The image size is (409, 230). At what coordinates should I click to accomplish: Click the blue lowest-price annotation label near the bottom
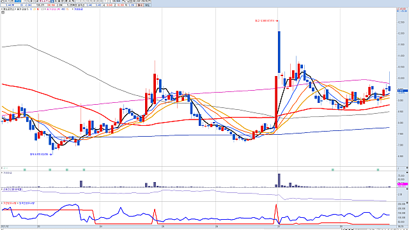pos(41,155)
